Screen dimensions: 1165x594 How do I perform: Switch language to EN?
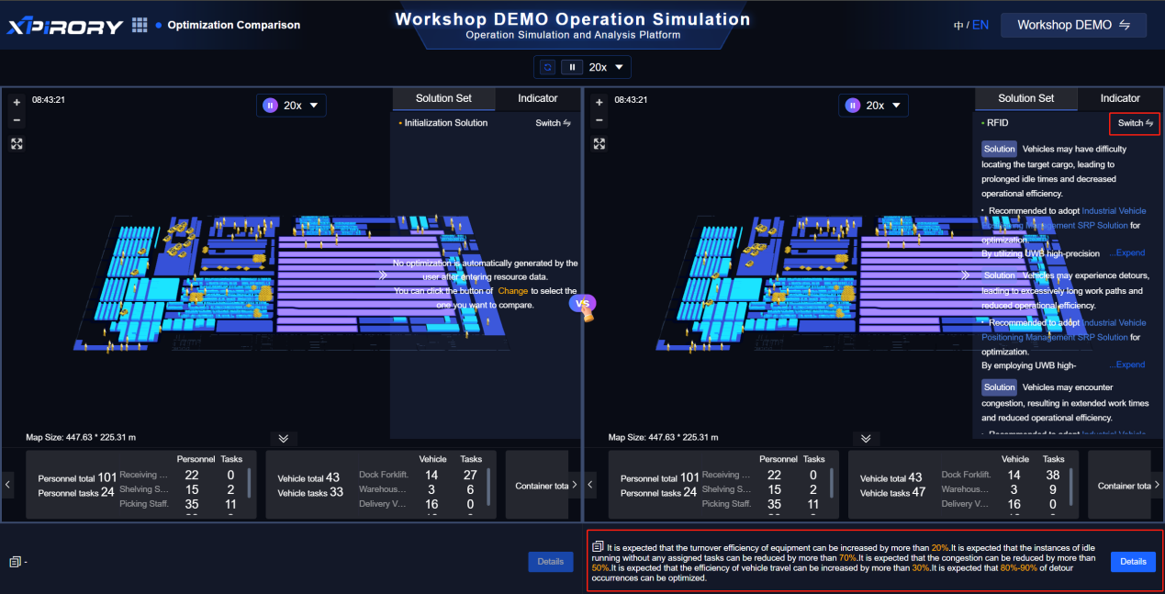click(x=980, y=26)
